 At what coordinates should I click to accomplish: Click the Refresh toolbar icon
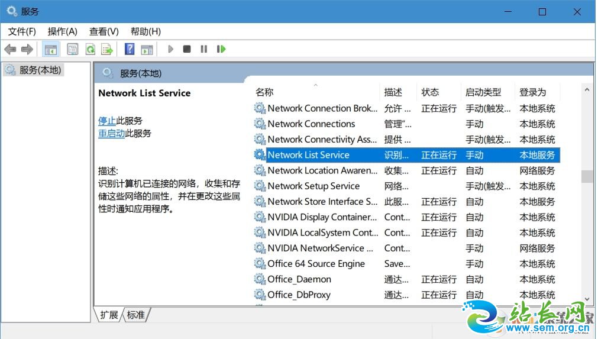tap(90, 49)
